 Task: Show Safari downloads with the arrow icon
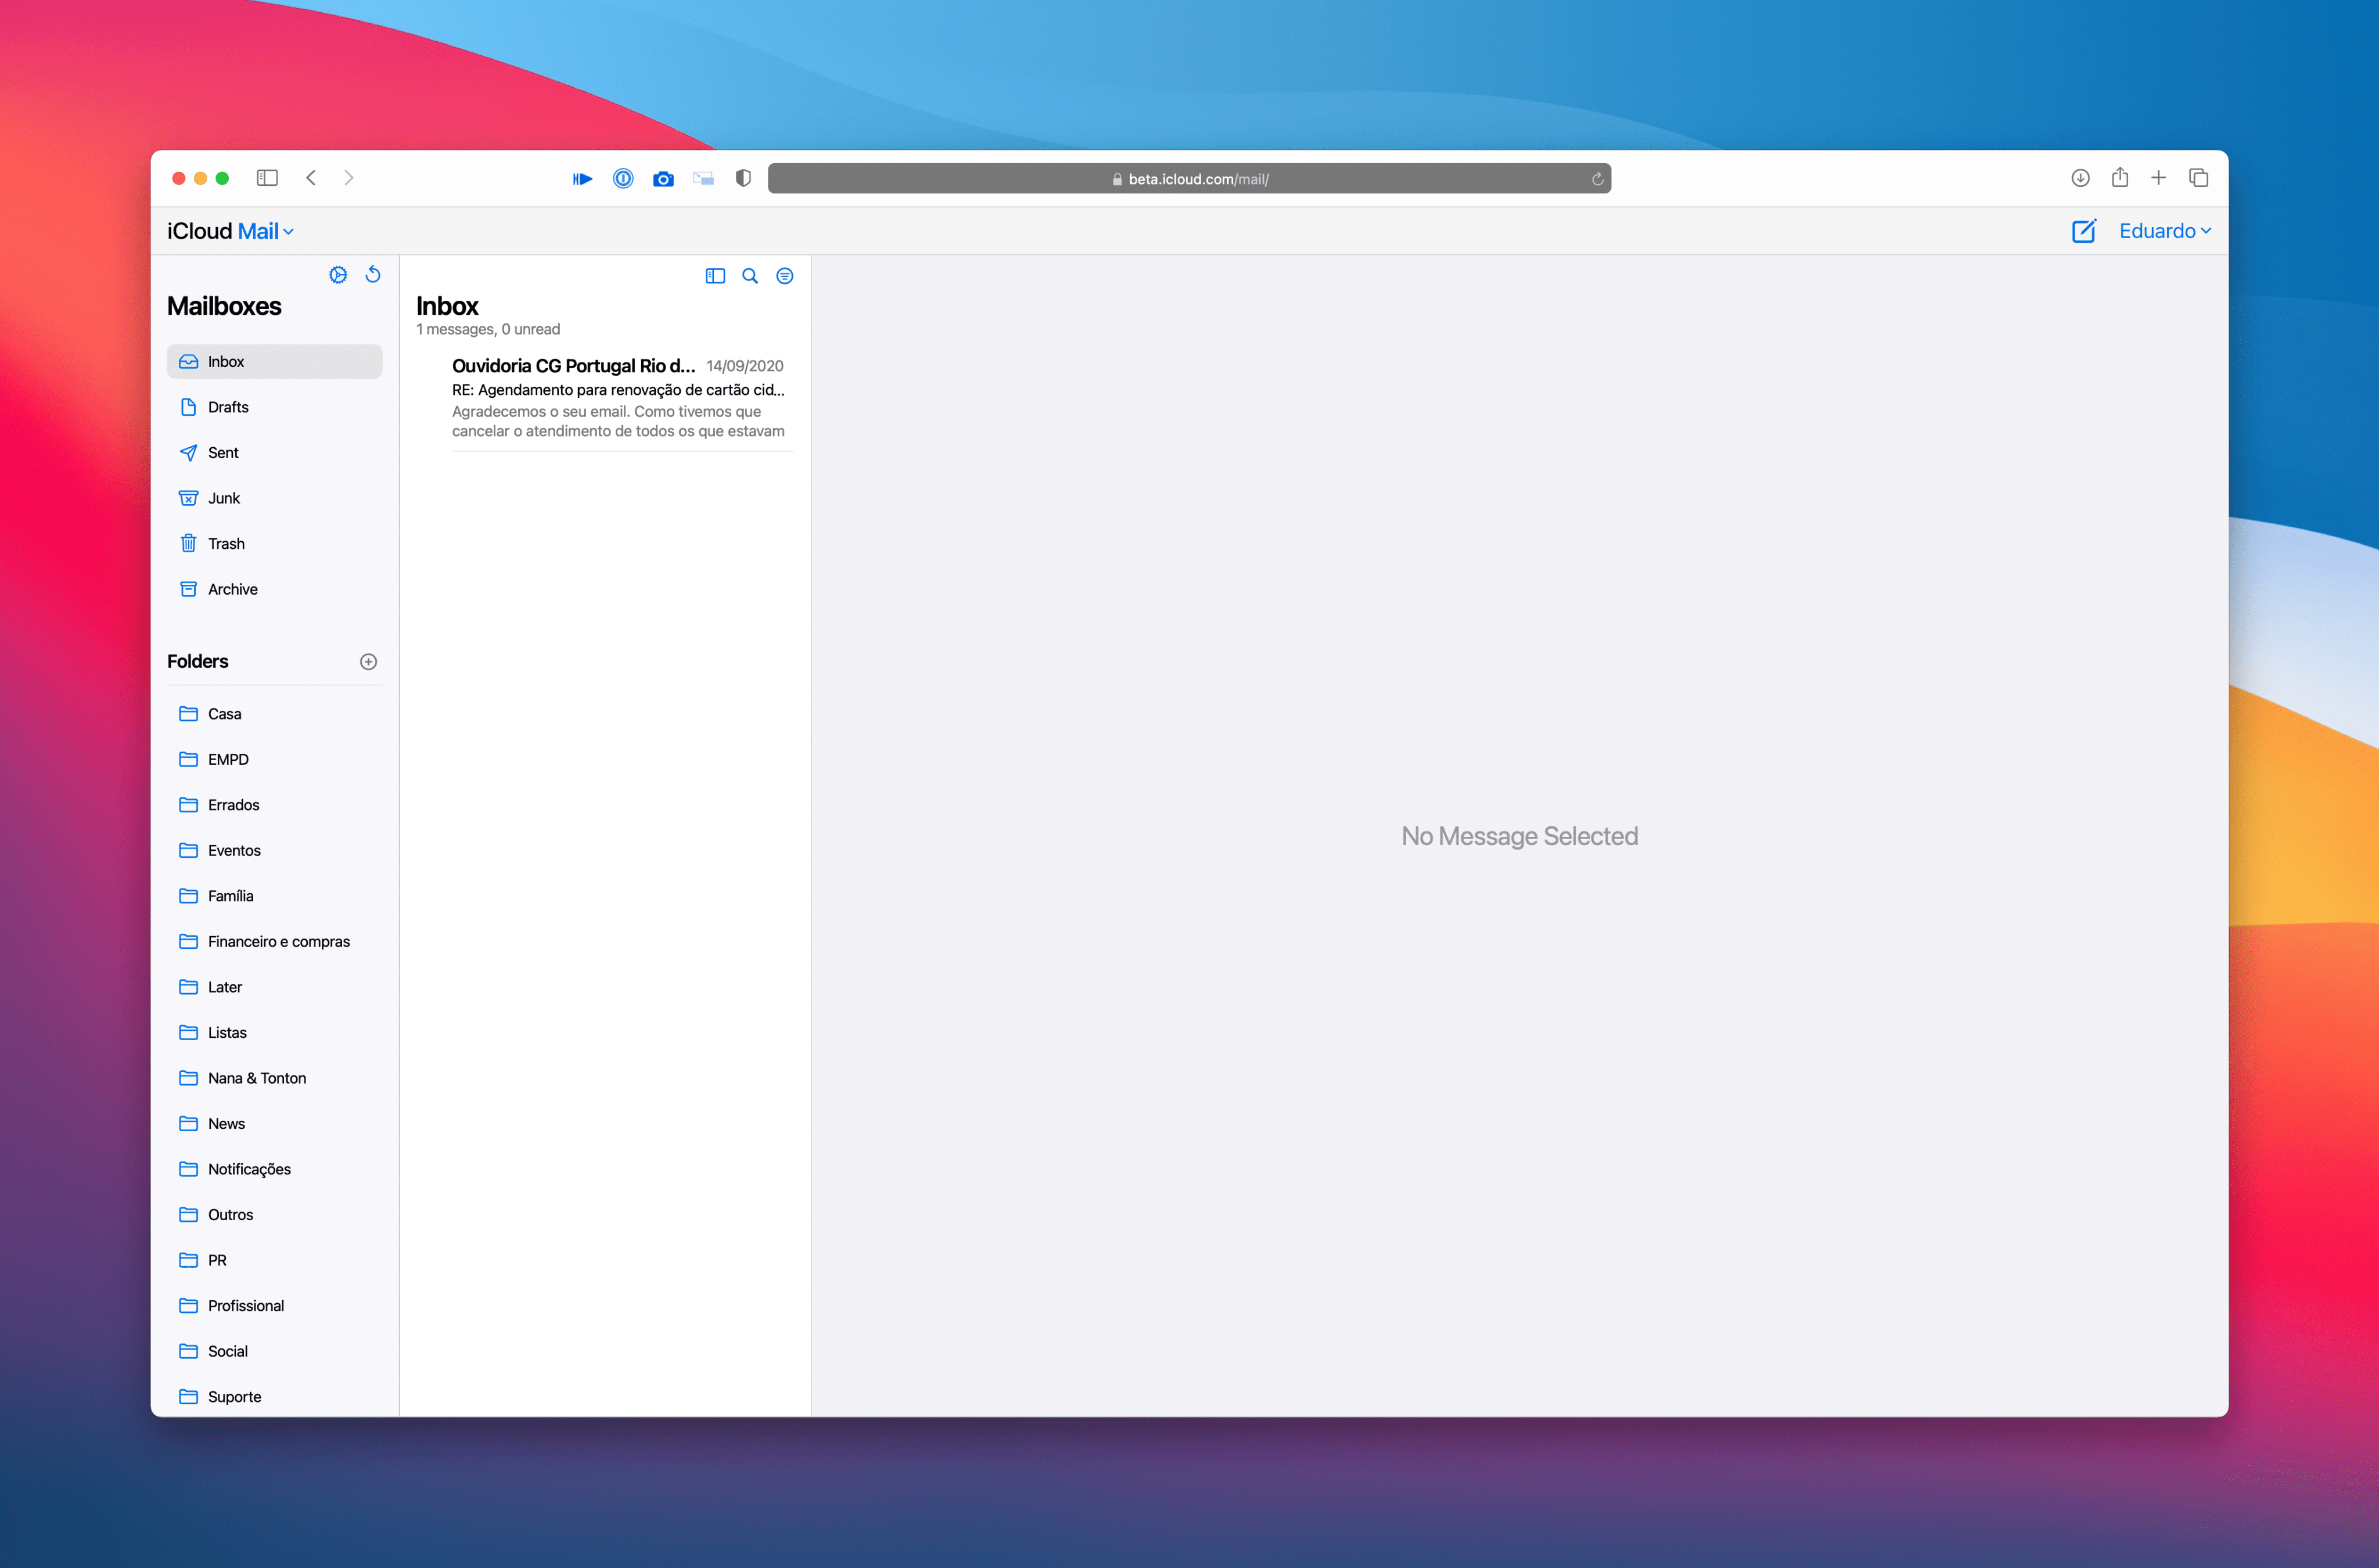[x=2080, y=177]
